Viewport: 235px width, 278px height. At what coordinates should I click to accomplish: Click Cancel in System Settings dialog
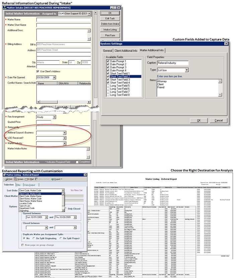click(x=219, y=121)
